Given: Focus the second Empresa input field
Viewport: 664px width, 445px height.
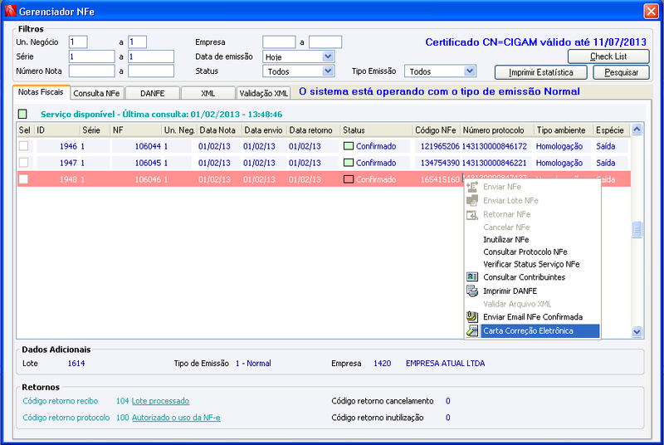Looking at the screenshot, I should [x=325, y=42].
